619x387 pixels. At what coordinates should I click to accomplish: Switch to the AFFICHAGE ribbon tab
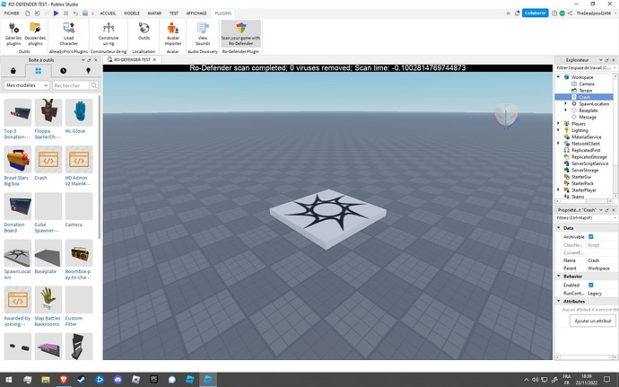pos(196,13)
